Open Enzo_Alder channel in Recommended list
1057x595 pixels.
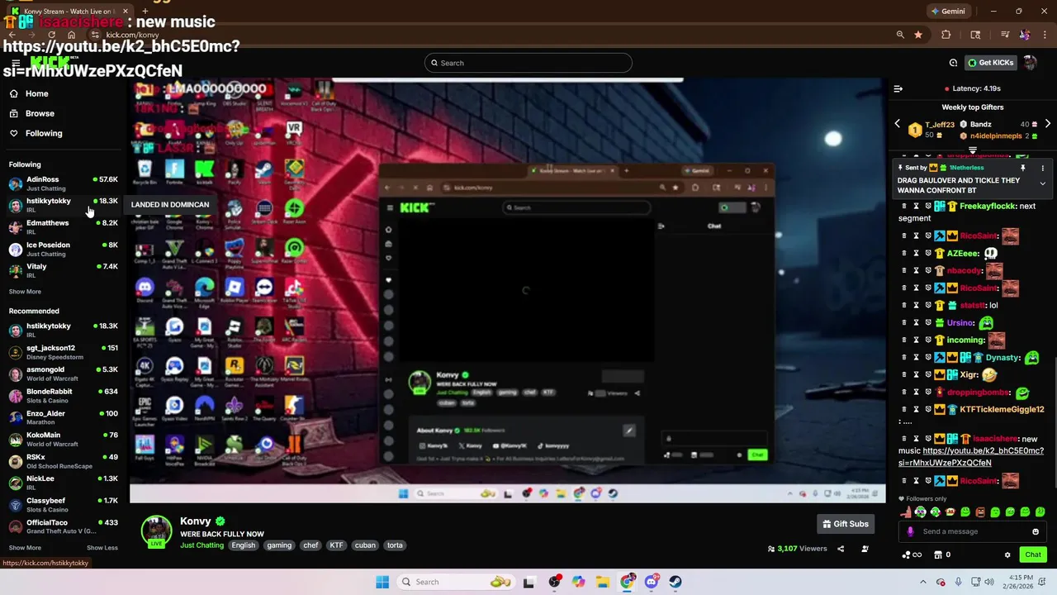pos(63,417)
